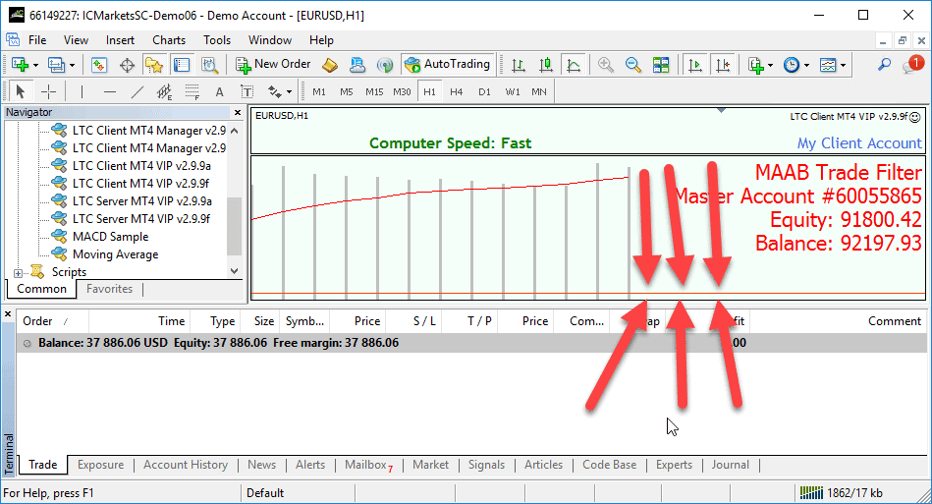This screenshot has width=932, height=504.
Task: Click the New Order button
Action: tap(273, 64)
